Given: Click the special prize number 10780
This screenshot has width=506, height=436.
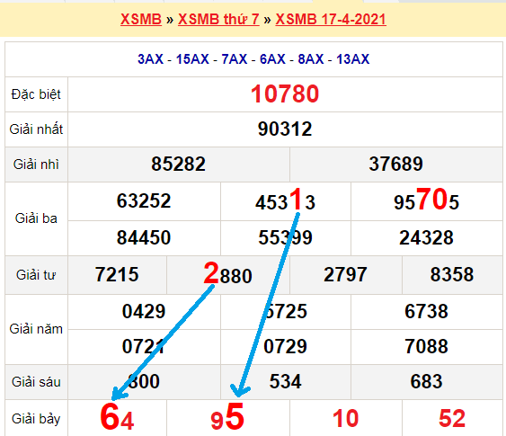Looking at the screenshot, I should (285, 93).
